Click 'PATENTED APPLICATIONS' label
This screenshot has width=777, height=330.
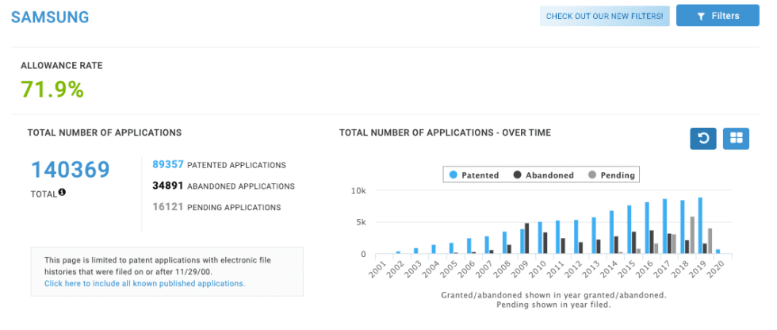point(236,165)
